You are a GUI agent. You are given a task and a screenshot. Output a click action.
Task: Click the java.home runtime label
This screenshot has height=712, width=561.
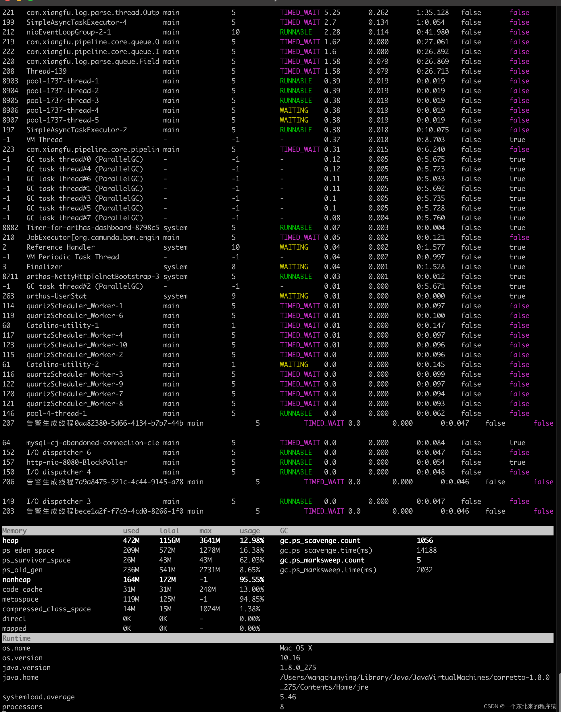[20, 677]
